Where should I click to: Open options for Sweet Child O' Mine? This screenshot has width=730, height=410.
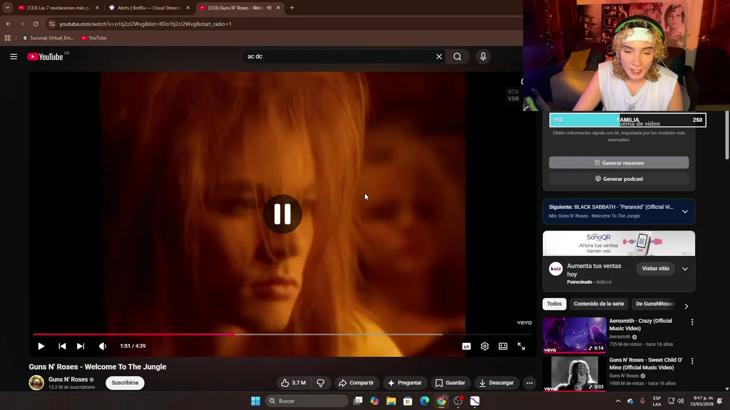[x=692, y=361]
